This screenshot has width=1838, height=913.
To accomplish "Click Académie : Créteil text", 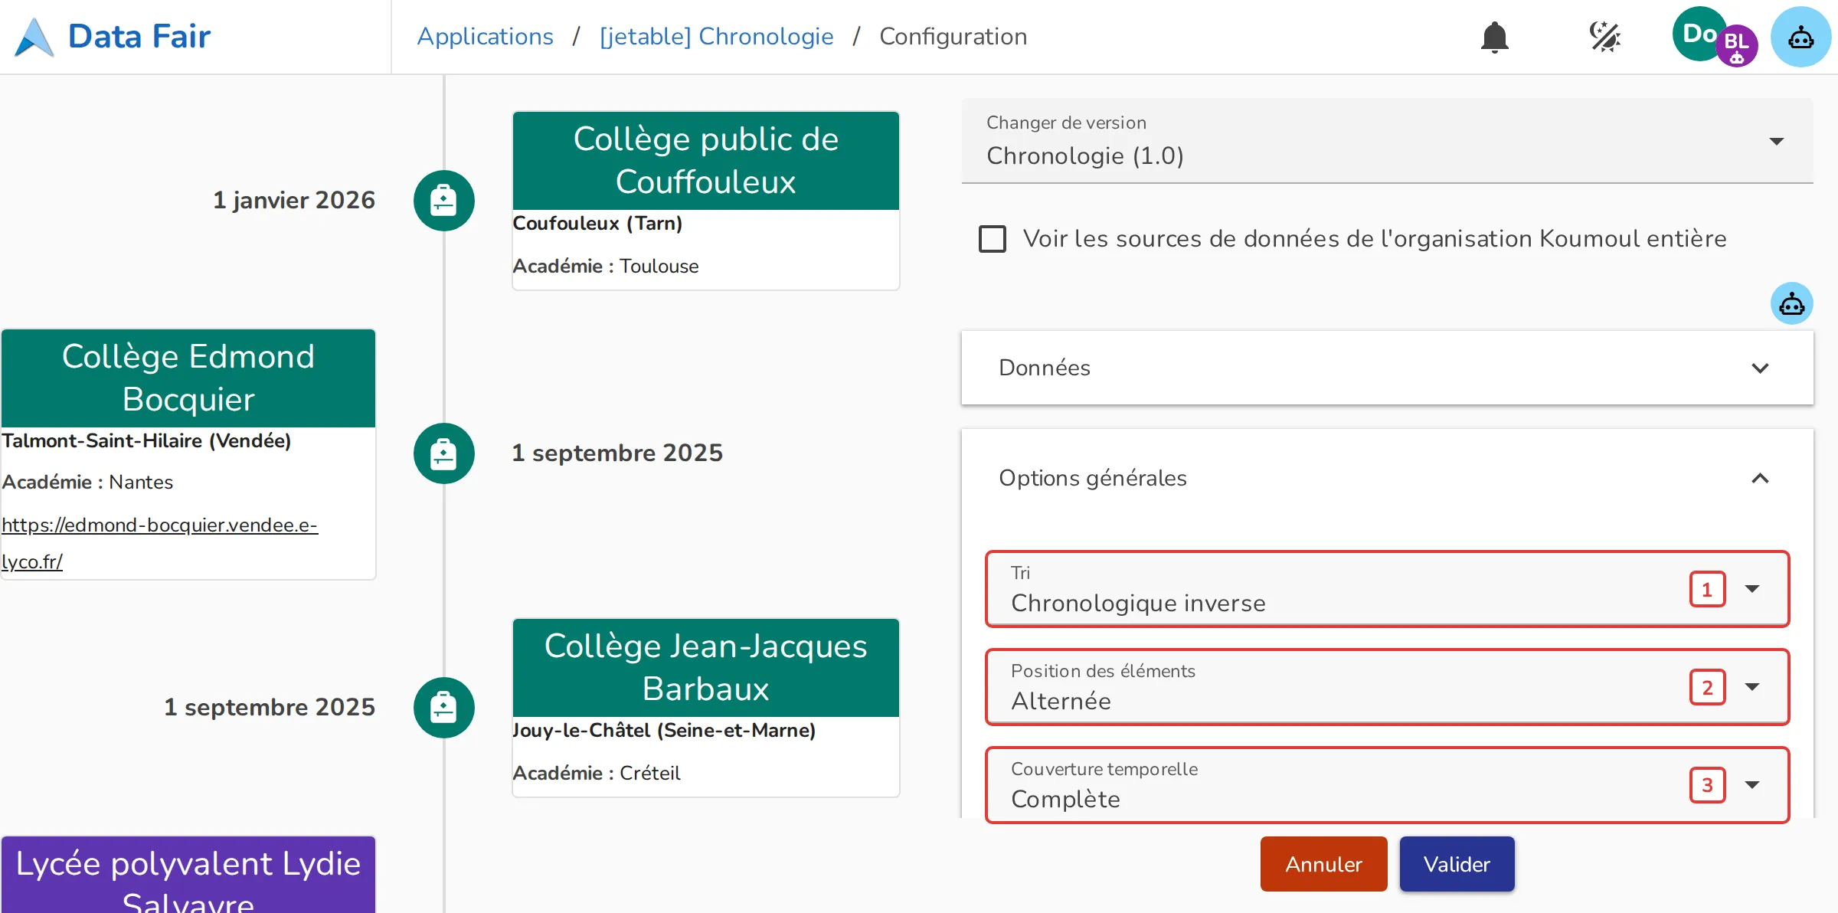I will click(597, 774).
